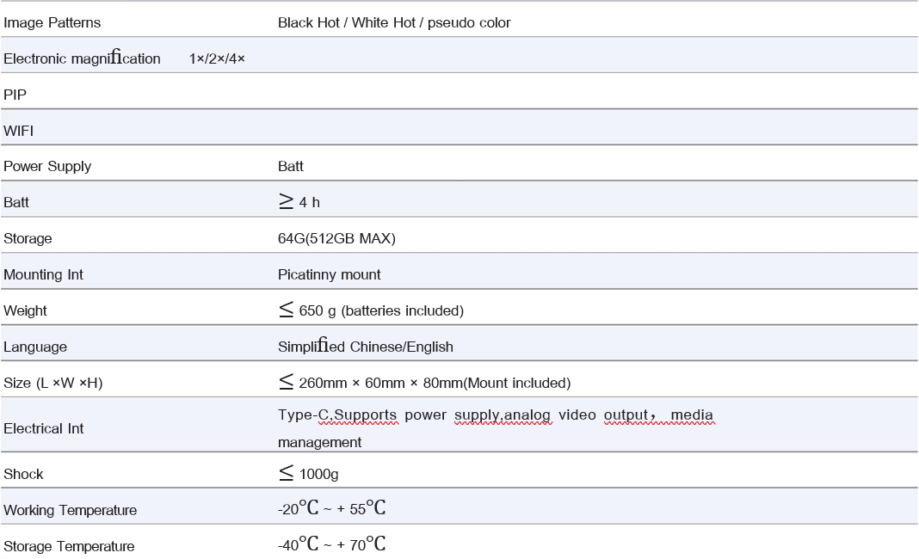Click the underlined word 'Supports' in Electrical Int
This screenshot has width=919, height=559.
pyautogui.click(x=367, y=415)
